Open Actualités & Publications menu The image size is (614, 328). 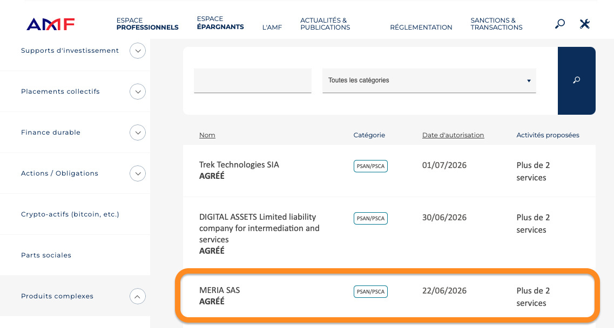(x=325, y=24)
